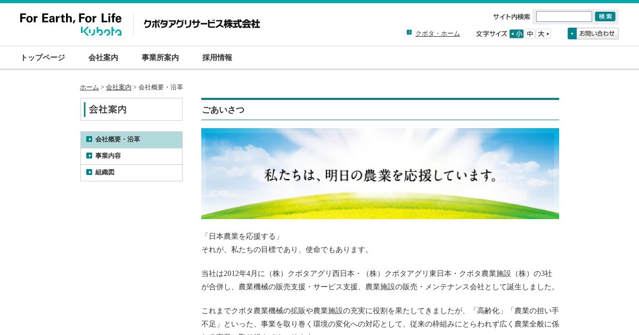Select 組織図 in the side menu
The image size is (639, 335).
tap(132, 173)
